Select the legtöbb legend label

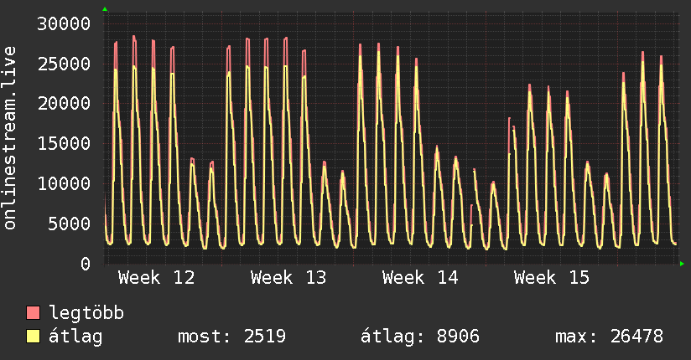coord(87,313)
